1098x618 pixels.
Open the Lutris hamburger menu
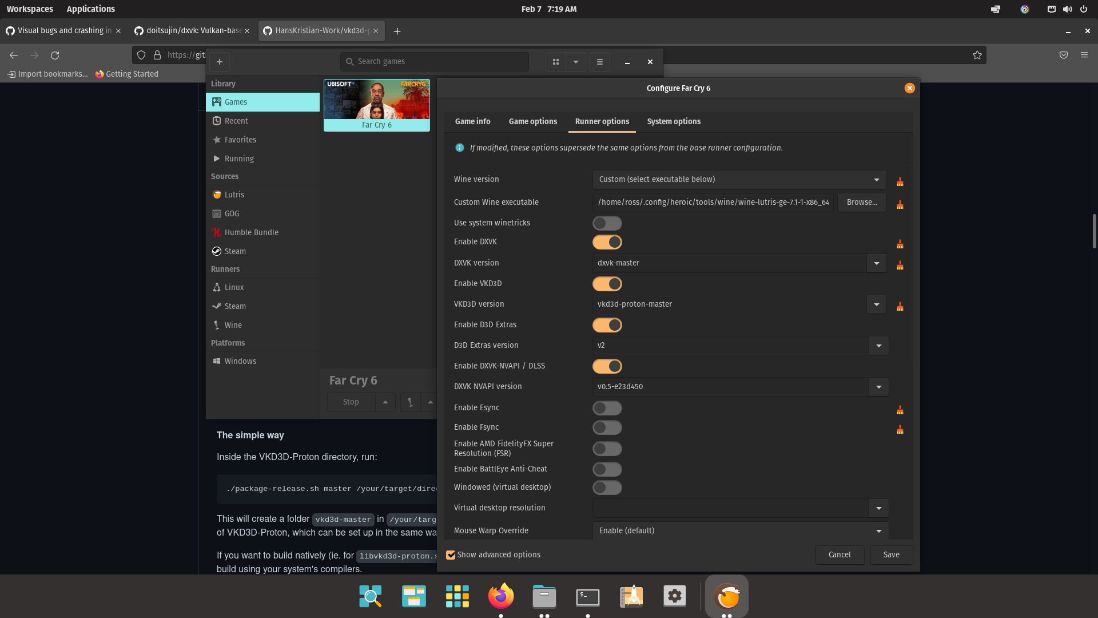tap(600, 62)
